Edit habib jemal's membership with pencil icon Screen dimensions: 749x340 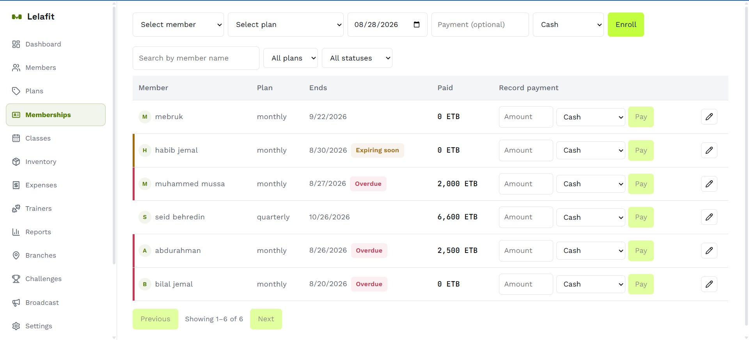pos(709,150)
